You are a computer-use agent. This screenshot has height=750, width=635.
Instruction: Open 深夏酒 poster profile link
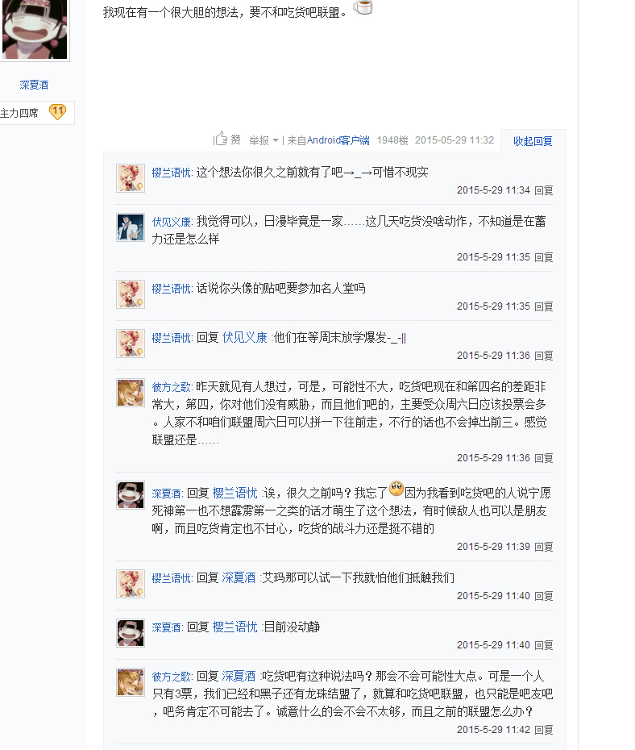point(34,85)
